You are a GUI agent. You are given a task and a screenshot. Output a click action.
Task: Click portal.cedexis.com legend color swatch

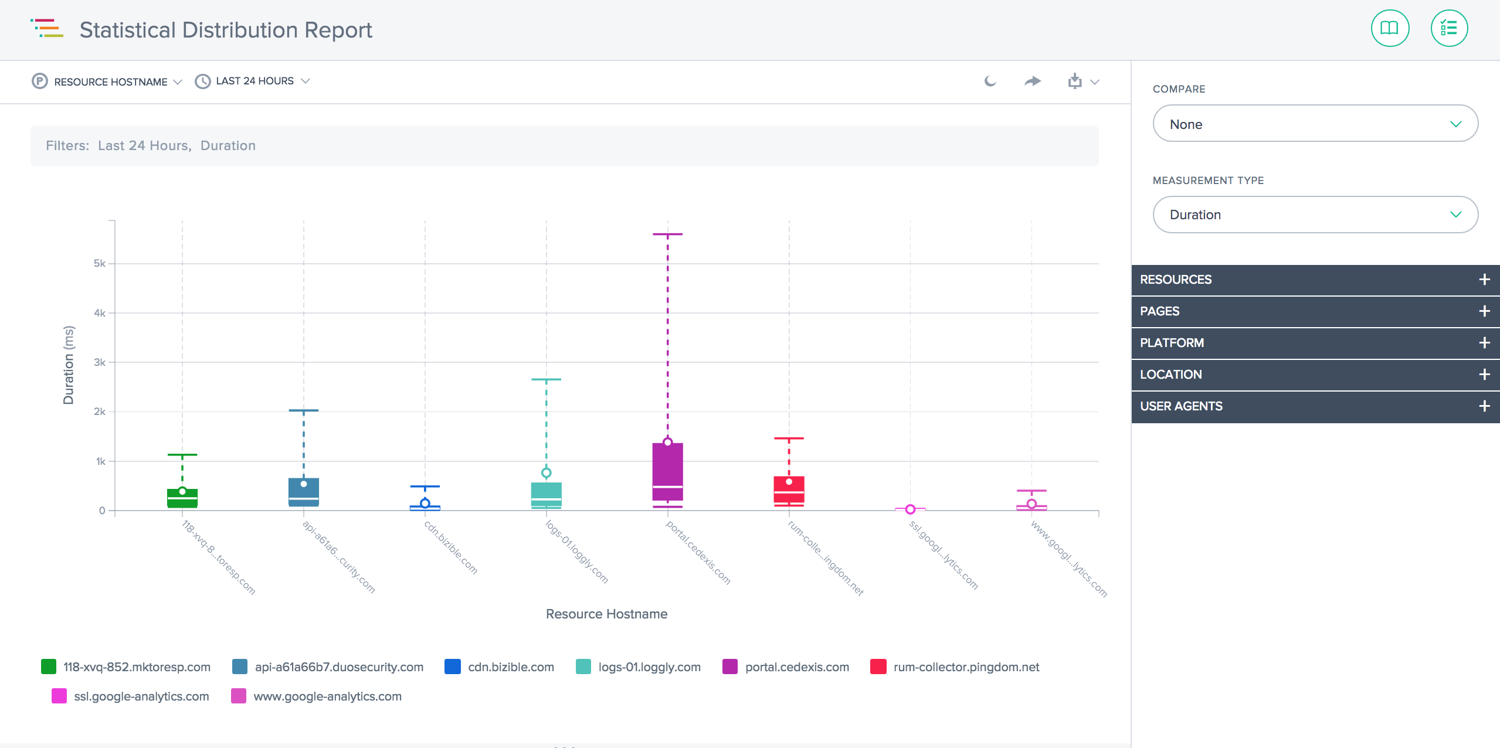(x=730, y=667)
